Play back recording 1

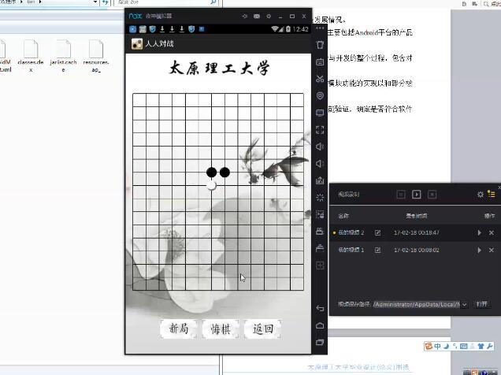[x=479, y=250]
